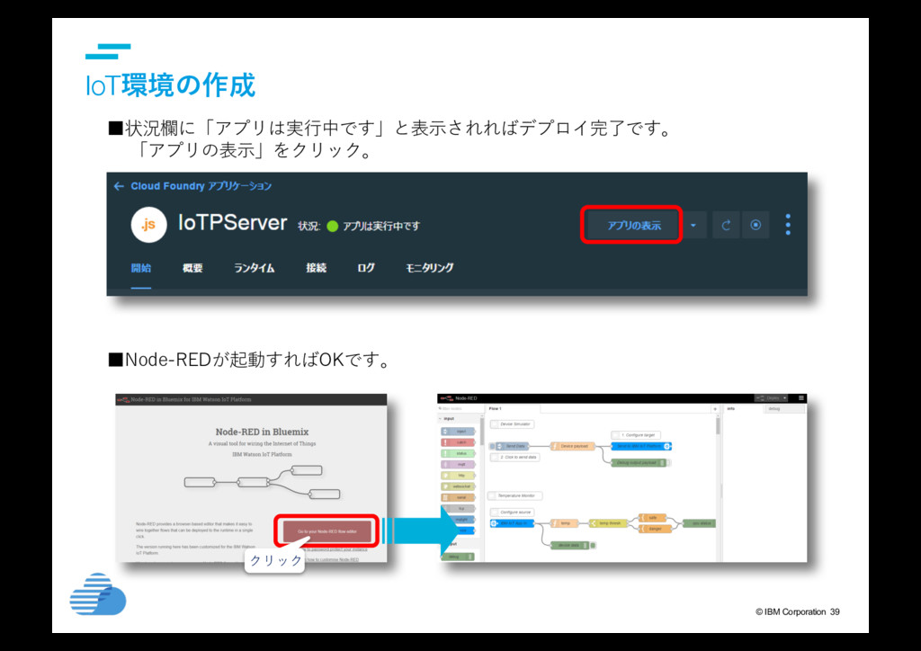Select the catch node in the palette
Screen dimensions: 921x651
coord(458,442)
